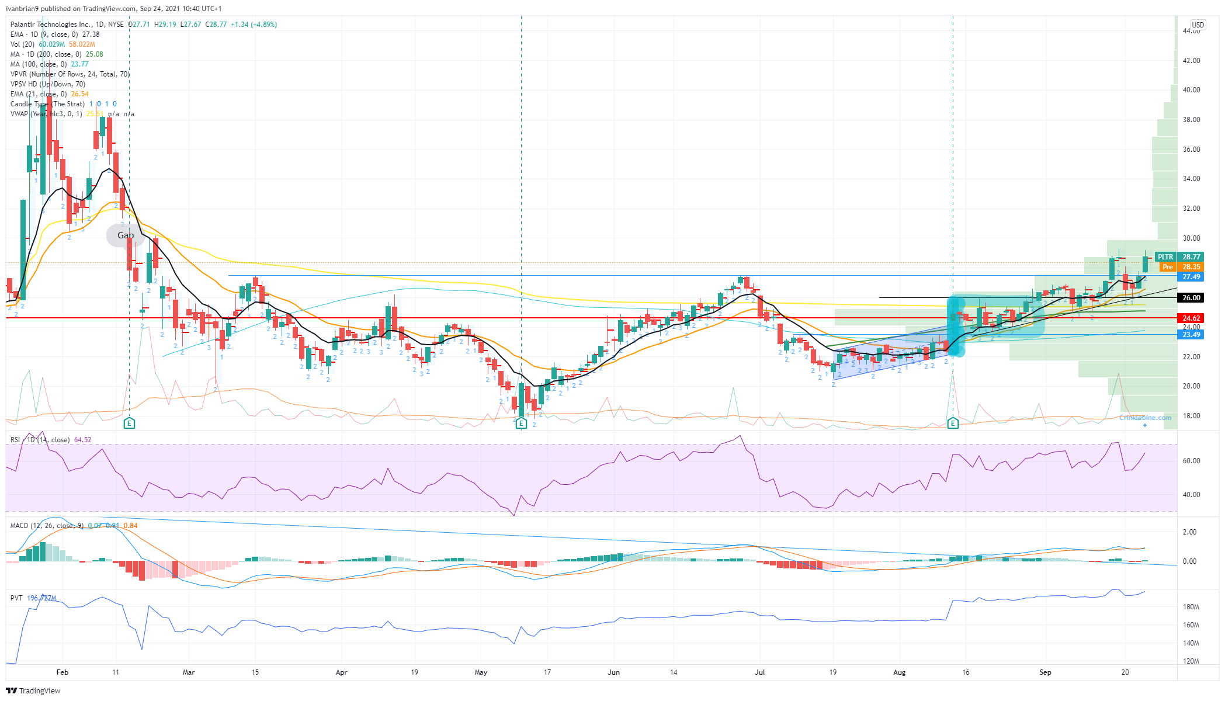This screenshot has height=701, width=1225.
Task: Click the +1.34 (+4.89%) change value
Action: pyautogui.click(x=254, y=25)
